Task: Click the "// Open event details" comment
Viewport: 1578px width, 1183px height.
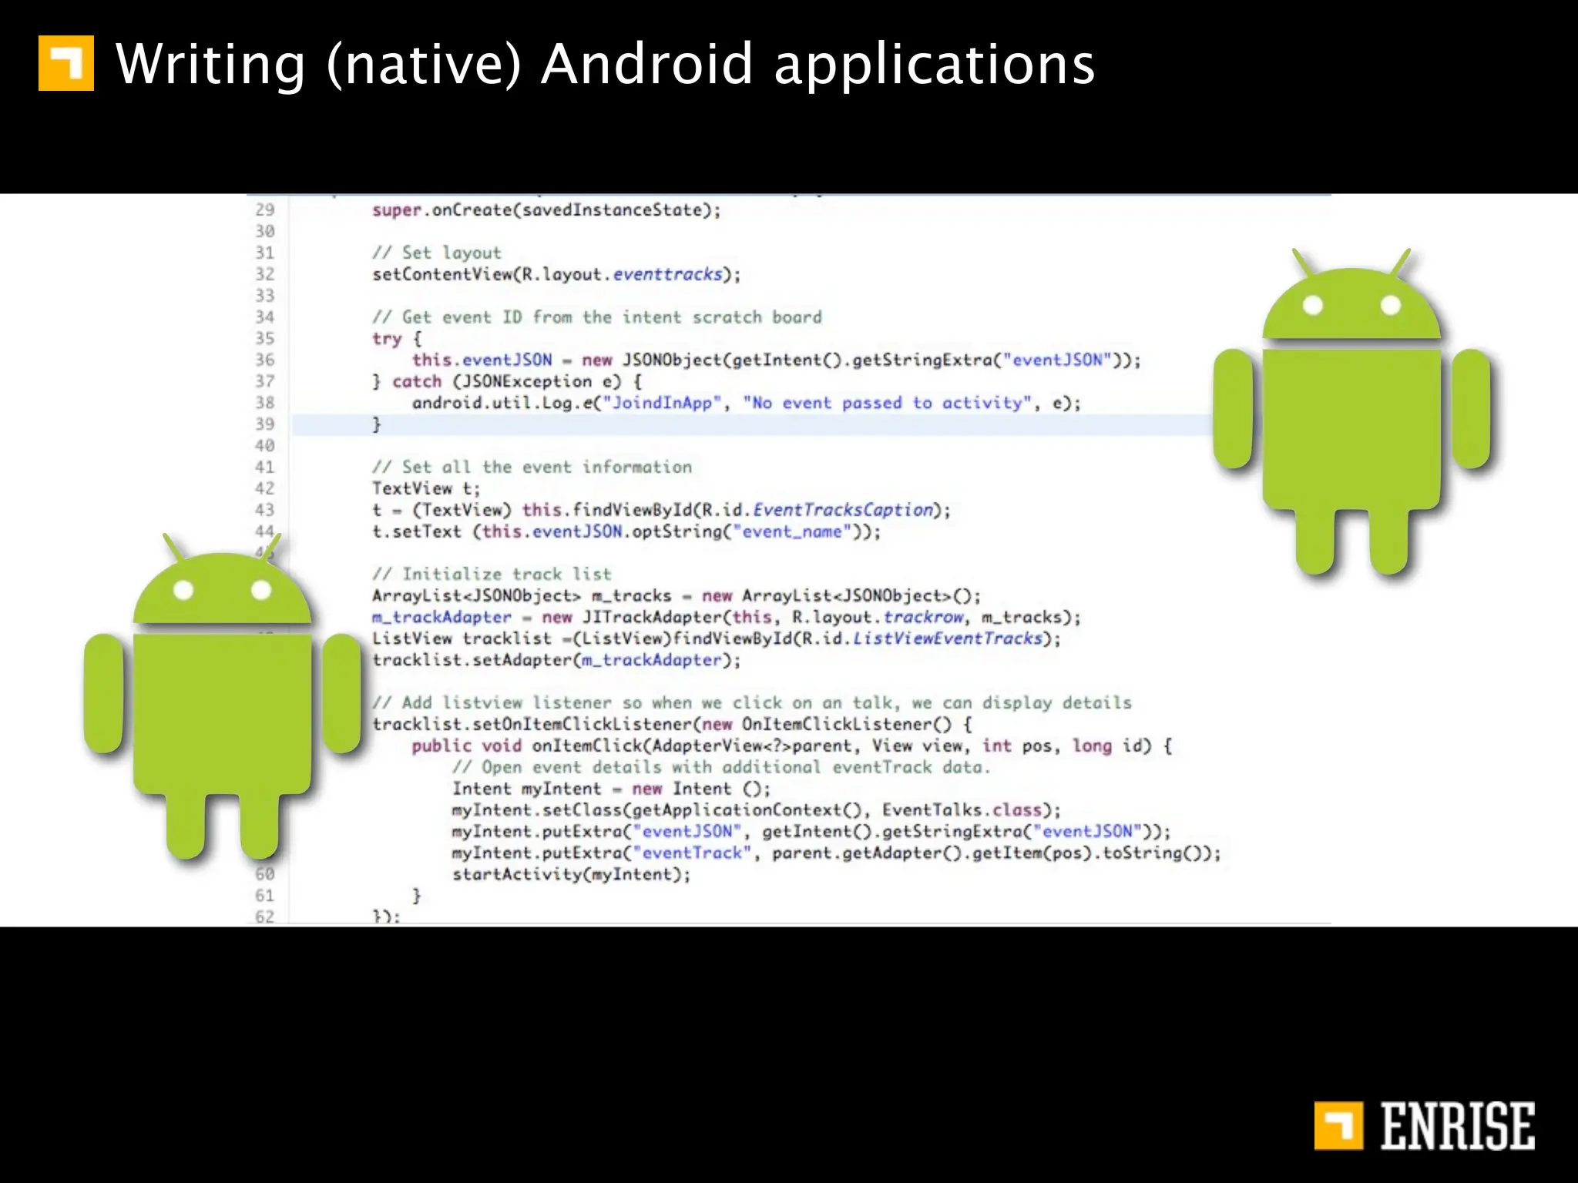Action: [x=722, y=767]
